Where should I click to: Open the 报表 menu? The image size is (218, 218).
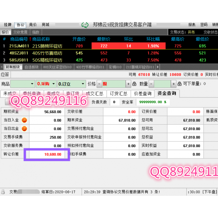(x=192, y=25)
